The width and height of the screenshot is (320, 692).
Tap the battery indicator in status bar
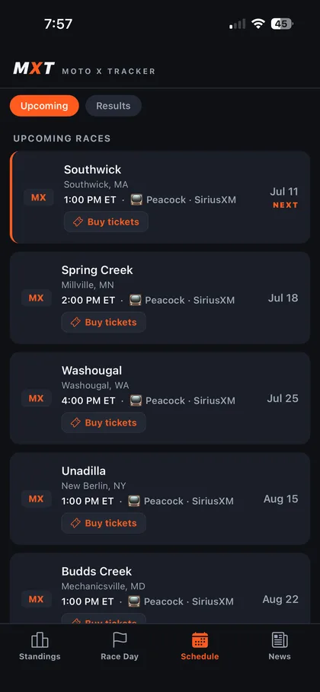point(282,24)
